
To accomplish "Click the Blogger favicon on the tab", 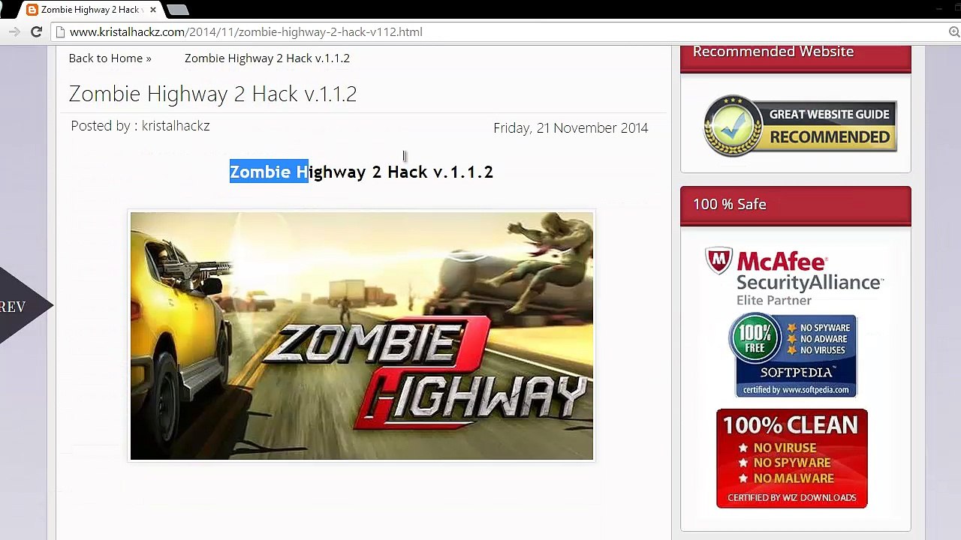I will click(32, 10).
